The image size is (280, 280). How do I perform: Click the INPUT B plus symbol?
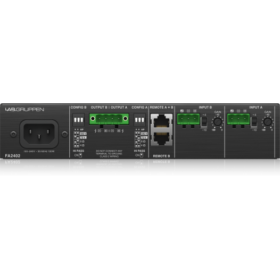pyautogui.click(x=195, y=111)
